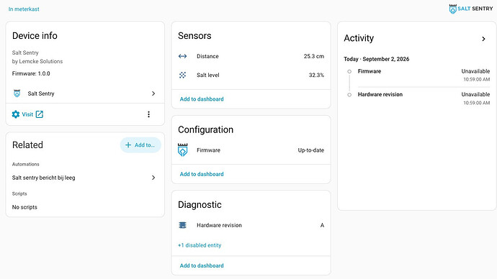Open automation Salt sentry bericht bij leeg
Screen dimensions: 497x279
coord(85,178)
